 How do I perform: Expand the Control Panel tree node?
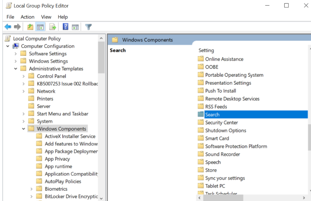click(24, 76)
